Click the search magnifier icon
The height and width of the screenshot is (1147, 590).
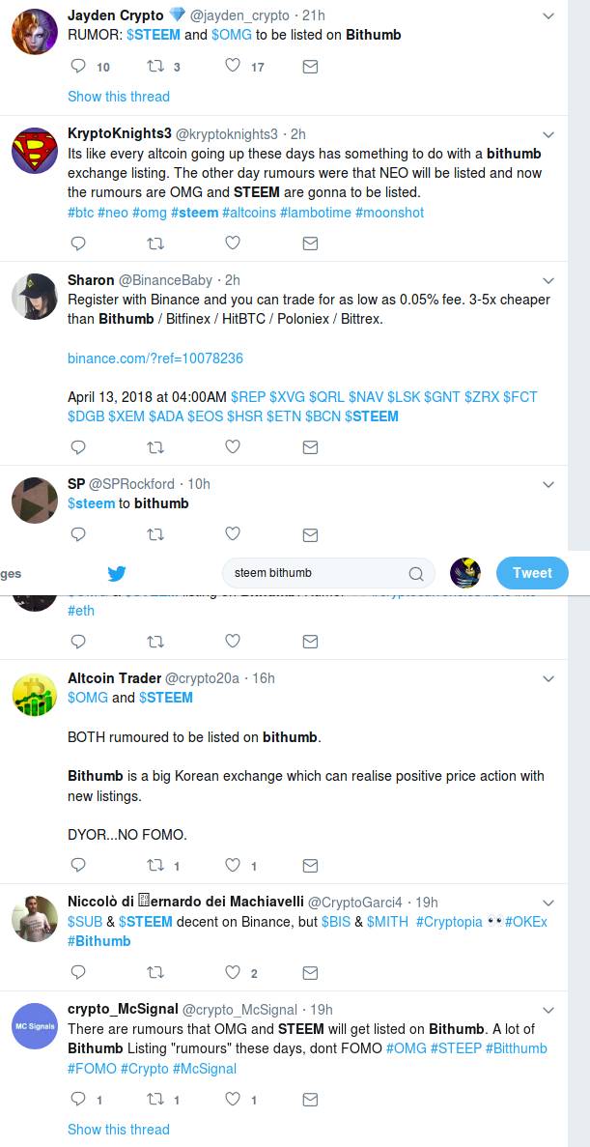click(x=415, y=573)
